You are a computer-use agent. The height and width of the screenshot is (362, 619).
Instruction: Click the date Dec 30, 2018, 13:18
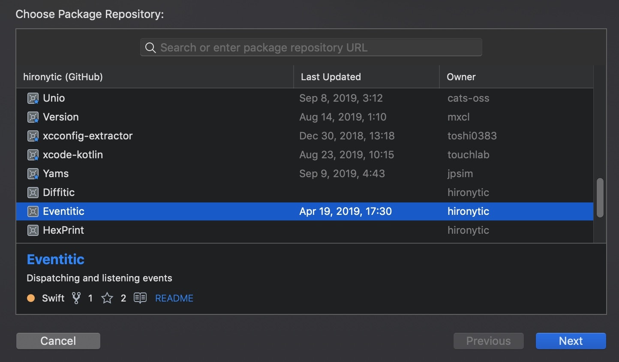pos(347,136)
